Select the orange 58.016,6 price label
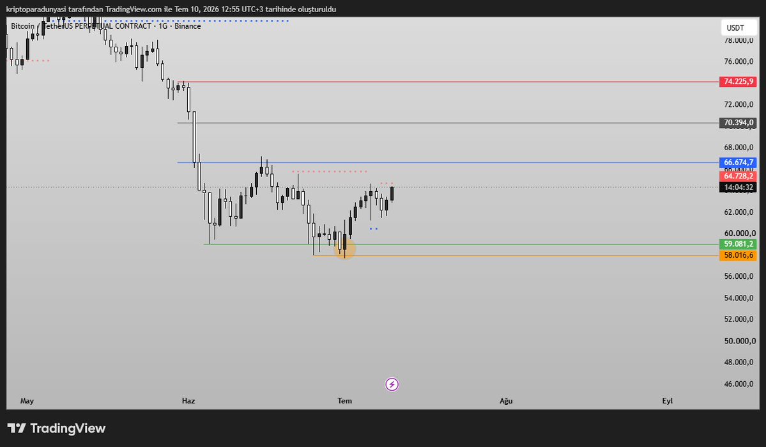The width and height of the screenshot is (766, 447). click(x=738, y=255)
